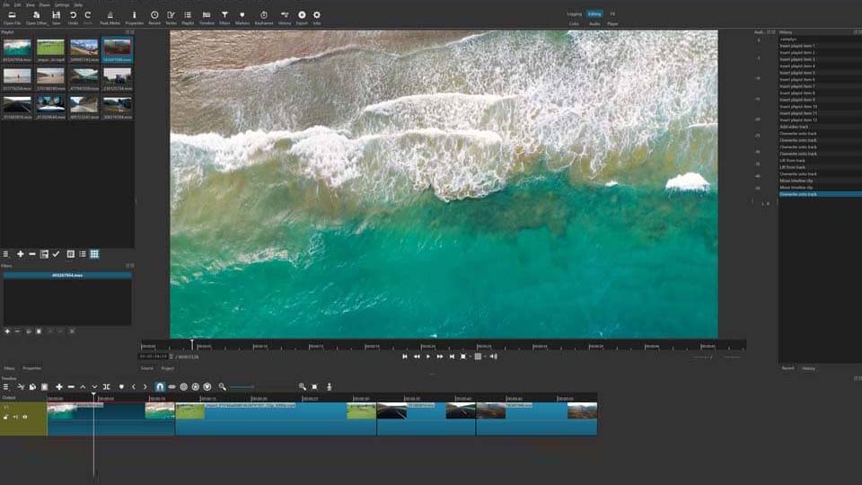Click the History toolbar icon
Image resolution: width=862 pixels, height=485 pixels.
(285, 15)
